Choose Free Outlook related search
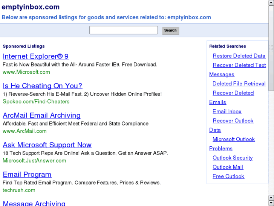 (x=228, y=177)
